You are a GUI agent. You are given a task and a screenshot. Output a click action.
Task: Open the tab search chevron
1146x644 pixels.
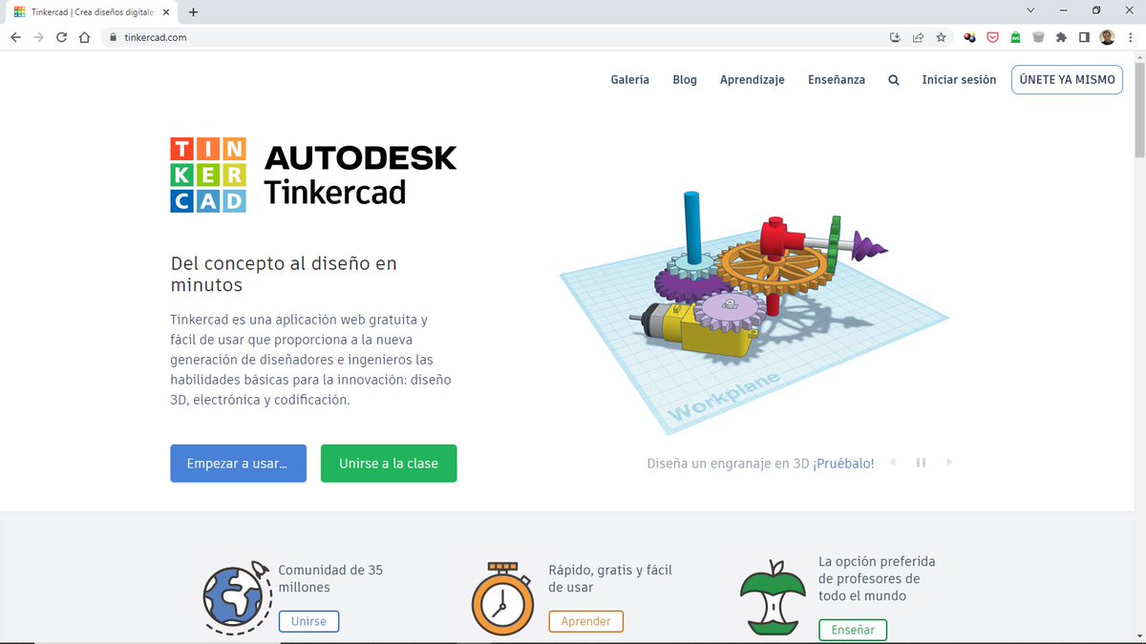pos(1030,10)
